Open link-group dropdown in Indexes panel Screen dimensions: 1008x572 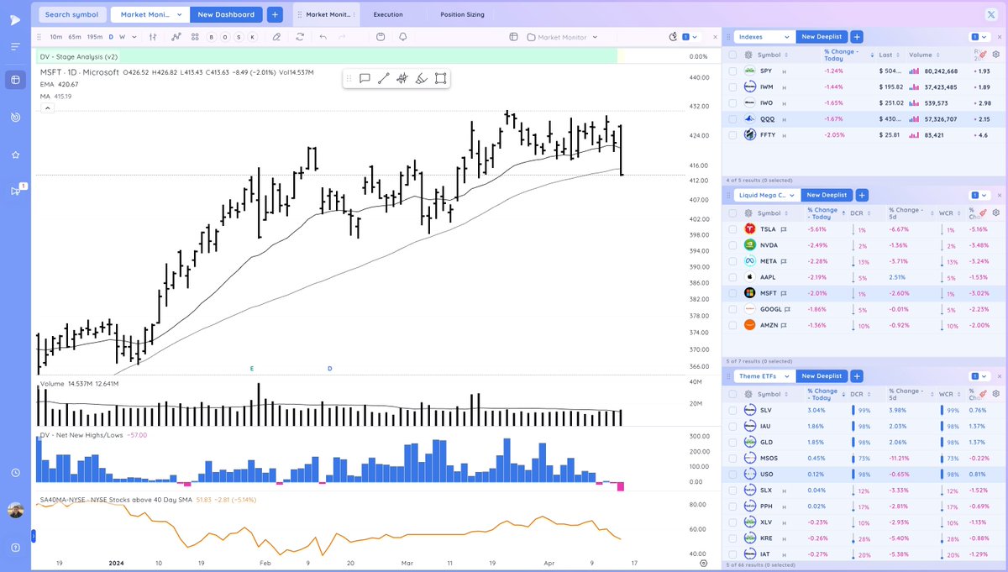pos(979,37)
